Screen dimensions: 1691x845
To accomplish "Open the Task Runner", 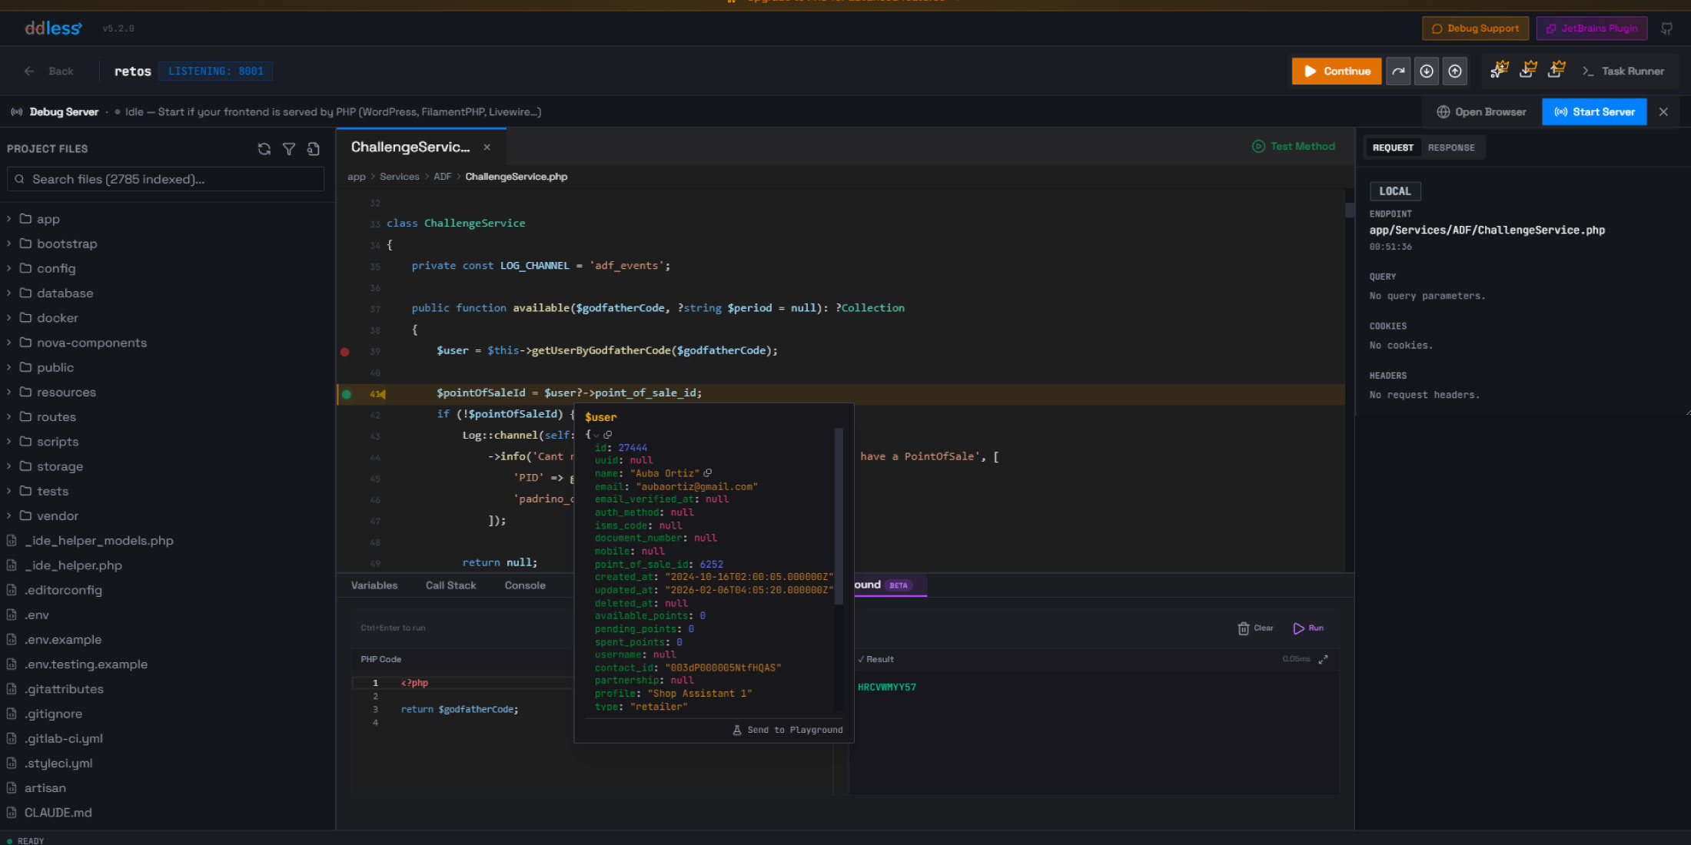I will point(1623,71).
